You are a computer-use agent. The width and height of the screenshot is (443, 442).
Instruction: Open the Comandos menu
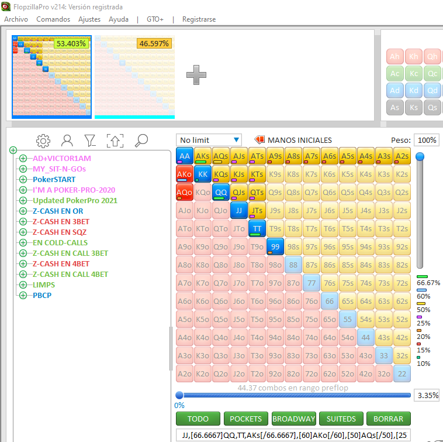[53, 19]
